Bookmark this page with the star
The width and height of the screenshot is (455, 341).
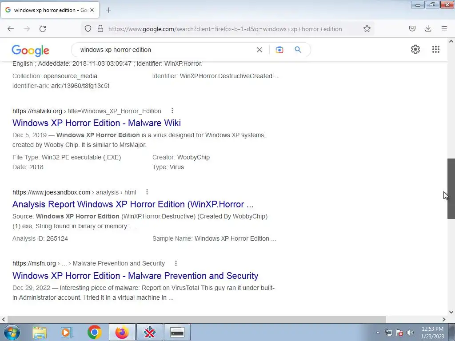pos(367,29)
